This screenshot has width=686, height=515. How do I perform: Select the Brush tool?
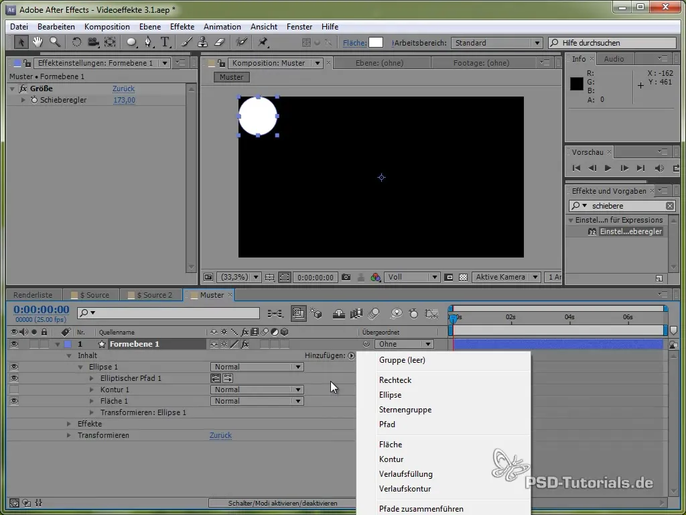point(186,42)
